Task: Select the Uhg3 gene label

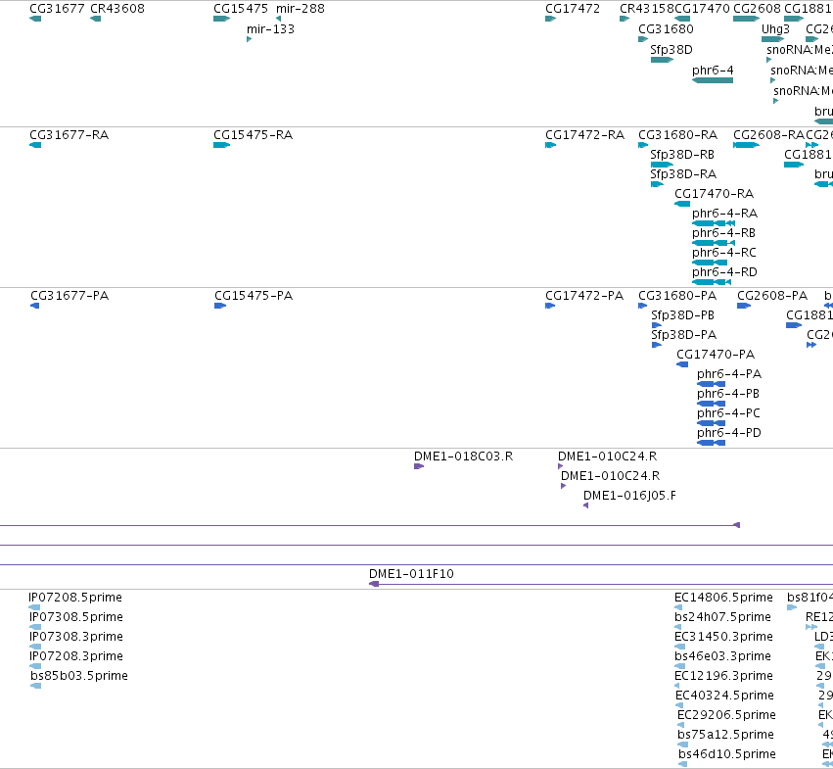Action: pos(775,29)
